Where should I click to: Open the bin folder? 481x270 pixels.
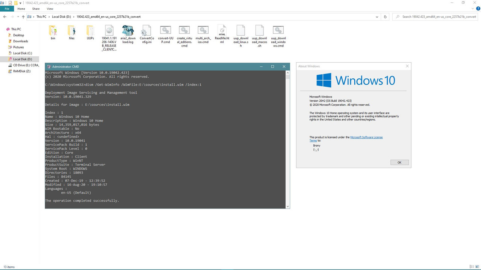pos(53,33)
